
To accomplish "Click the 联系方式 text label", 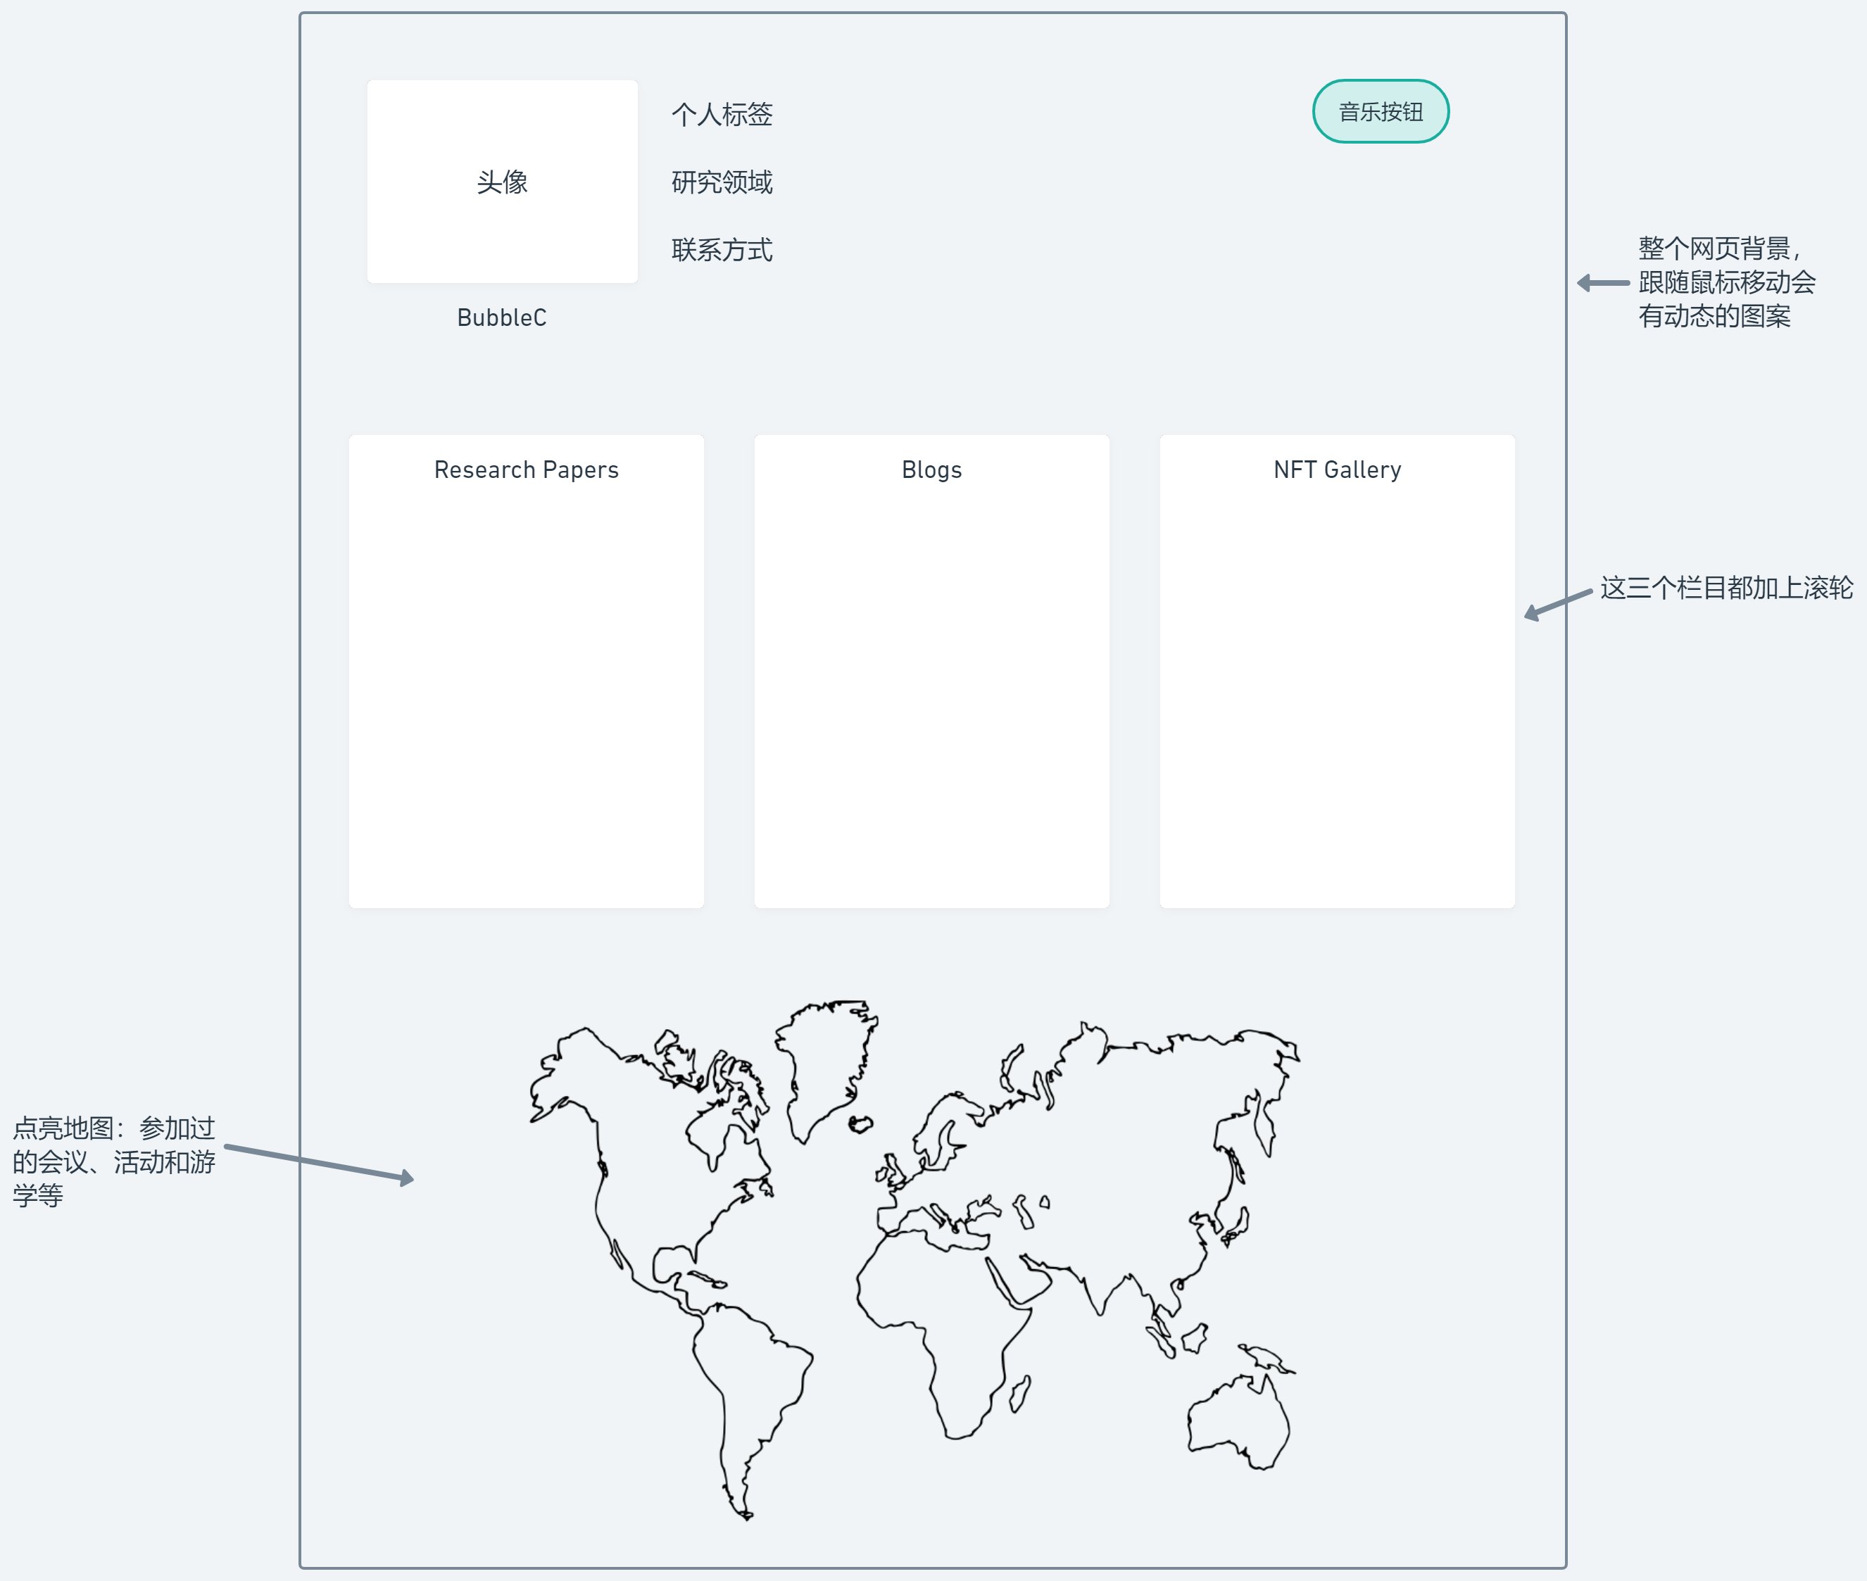I will [722, 250].
